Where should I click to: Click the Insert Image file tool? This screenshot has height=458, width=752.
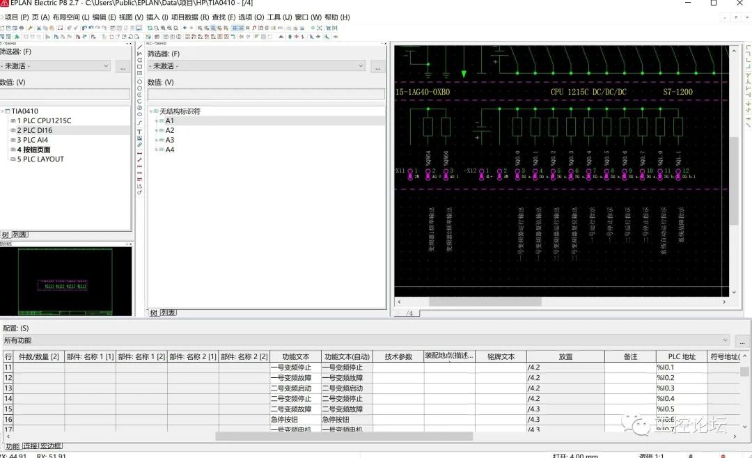(x=139, y=137)
